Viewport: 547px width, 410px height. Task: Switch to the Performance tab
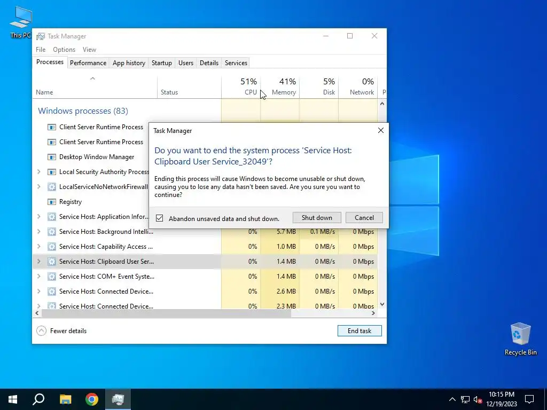click(x=88, y=63)
